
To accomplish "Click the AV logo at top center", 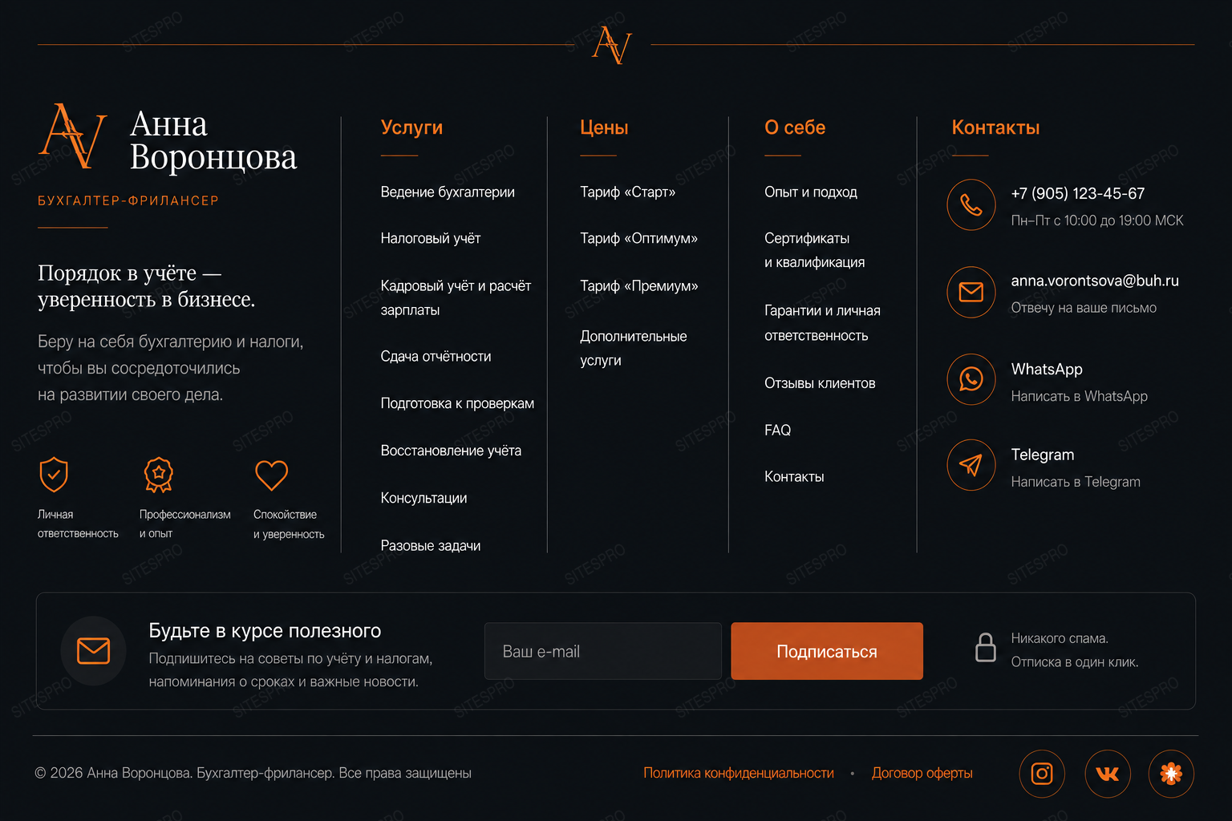I will [x=612, y=45].
